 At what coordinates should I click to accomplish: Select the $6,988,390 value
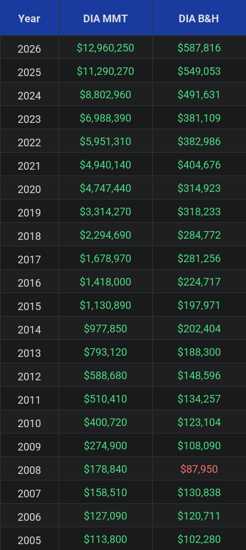click(x=105, y=118)
